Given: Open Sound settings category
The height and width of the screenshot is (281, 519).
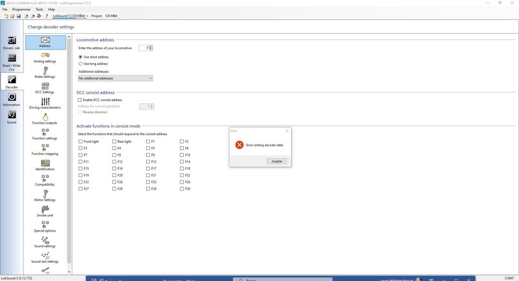Looking at the screenshot, I should pyautogui.click(x=45, y=242).
